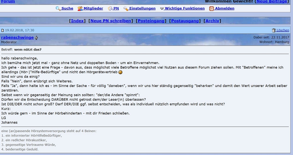Click the subject text "wem nützt das?"

pyautogui.click(x=28, y=50)
